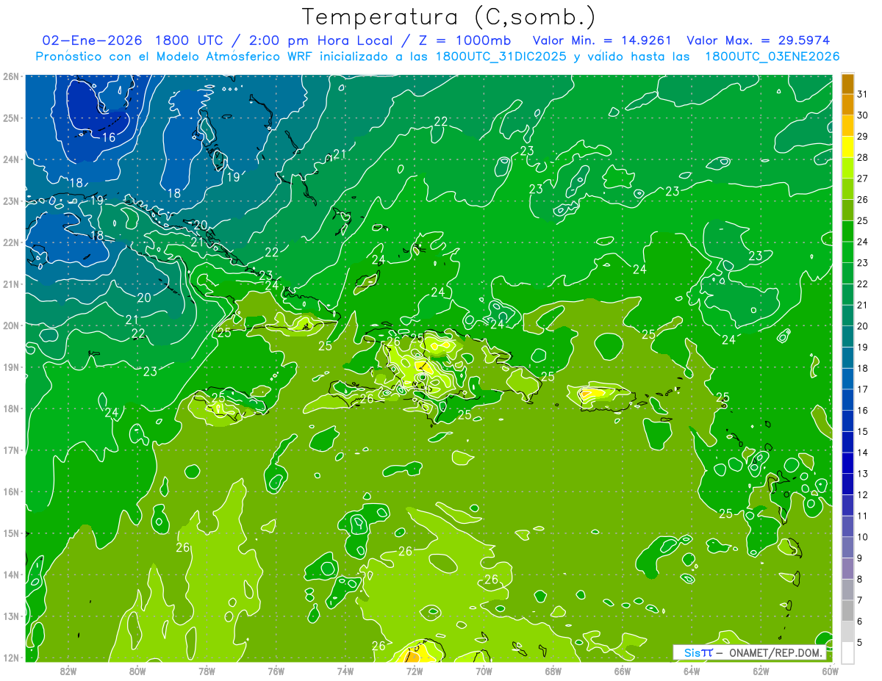882x681 pixels.
Task: Click the green legend band between 23 and 24
Action: 847,252
